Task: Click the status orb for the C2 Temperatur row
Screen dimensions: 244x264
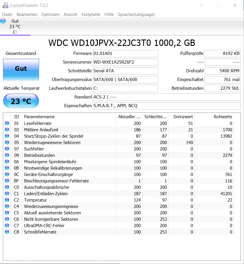Action: pyautogui.click(x=7, y=200)
